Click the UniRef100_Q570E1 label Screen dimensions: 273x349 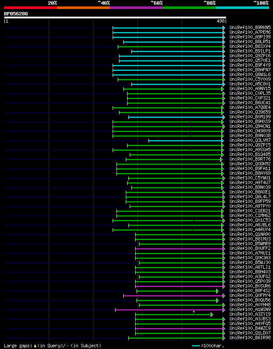(x=250, y=60)
